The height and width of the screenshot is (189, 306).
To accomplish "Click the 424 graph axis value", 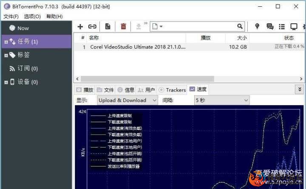I will point(82,111).
